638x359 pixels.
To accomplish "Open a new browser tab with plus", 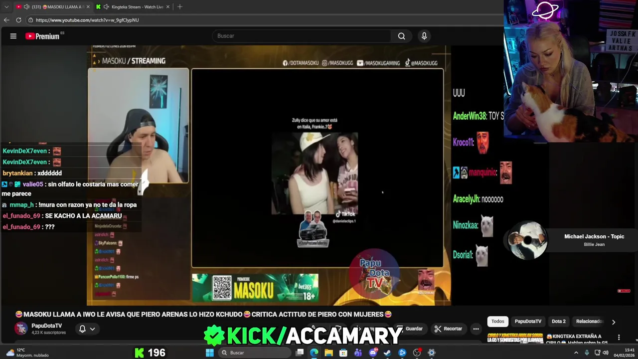I will pyautogui.click(x=180, y=6).
